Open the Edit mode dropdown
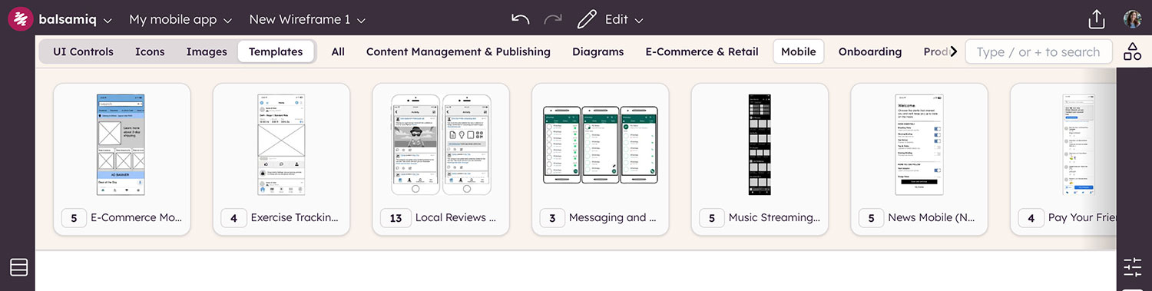Image resolution: width=1152 pixels, height=291 pixels. pos(624,20)
